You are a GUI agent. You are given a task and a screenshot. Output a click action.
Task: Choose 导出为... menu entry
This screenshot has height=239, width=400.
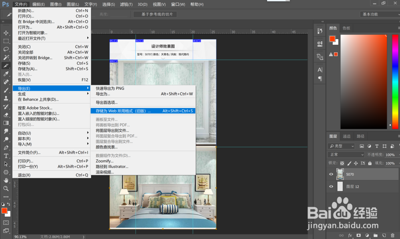143,94
